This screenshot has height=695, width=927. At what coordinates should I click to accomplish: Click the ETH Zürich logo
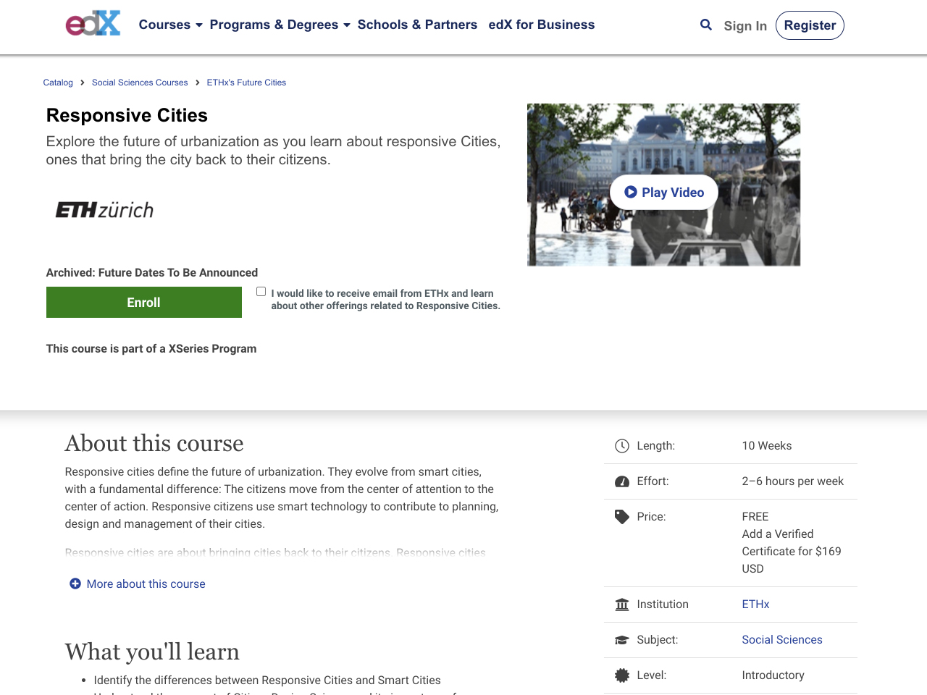pos(104,210)
